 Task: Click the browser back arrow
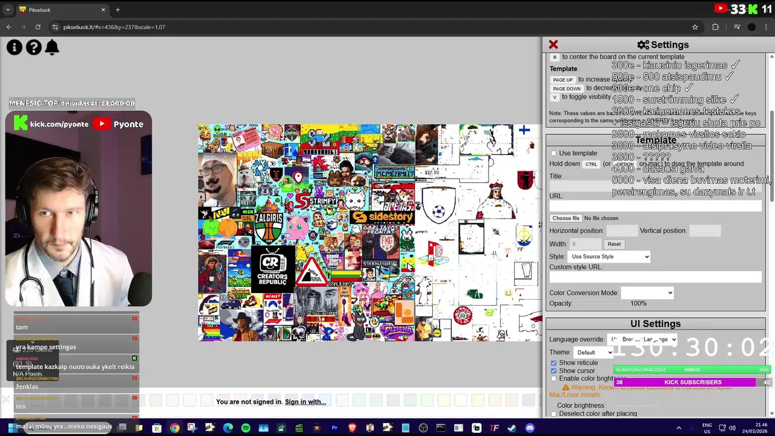(x=8, y=27)
